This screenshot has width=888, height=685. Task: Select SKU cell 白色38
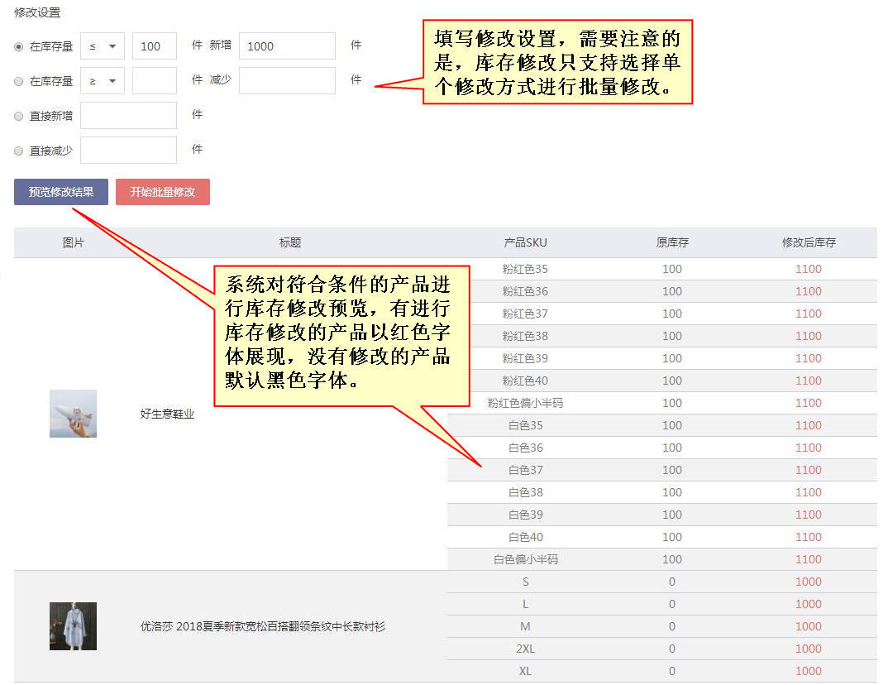(x=526, y=492)
